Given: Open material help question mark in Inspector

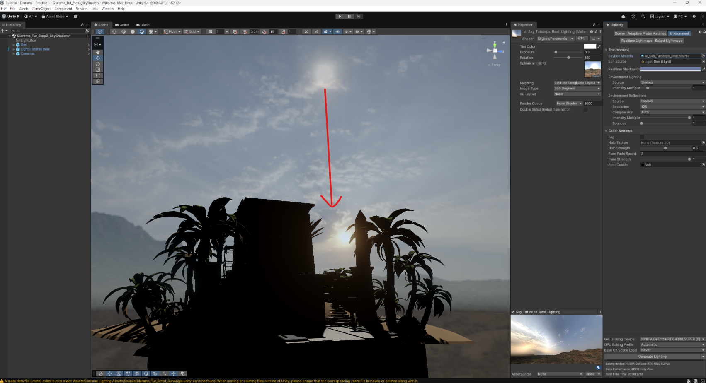Looking at the screenshot, I should (592, 31).
